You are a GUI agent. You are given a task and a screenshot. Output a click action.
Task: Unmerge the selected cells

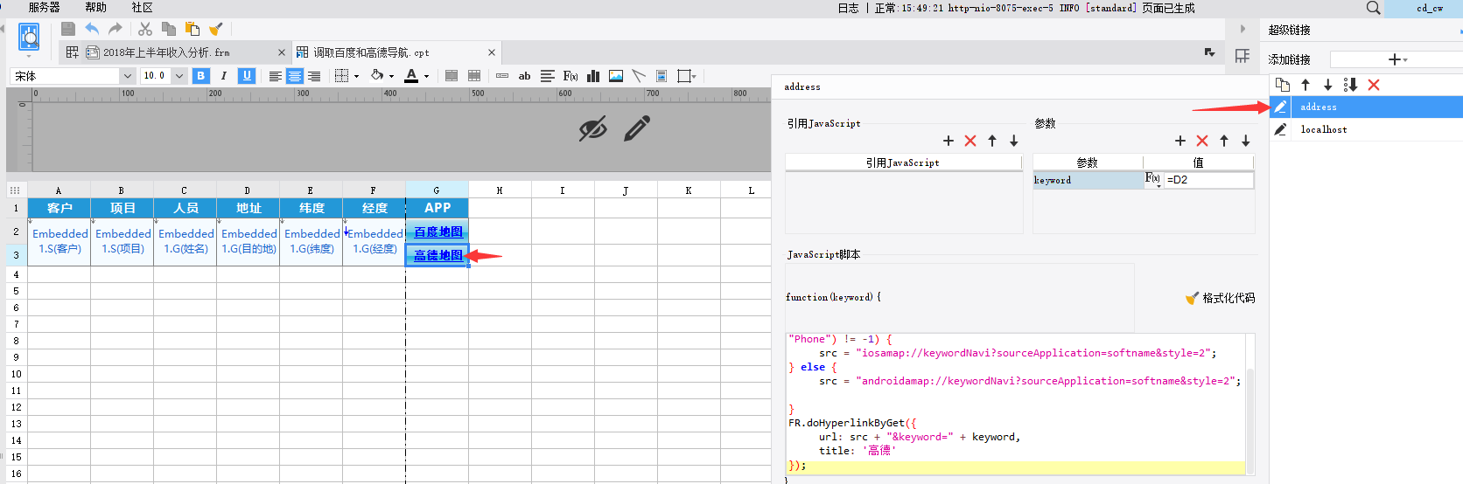(474, 76)
